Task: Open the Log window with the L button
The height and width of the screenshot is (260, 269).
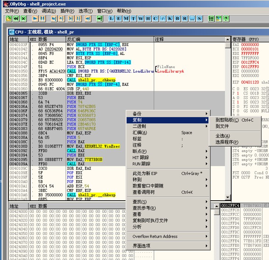Action: [111, 18]
